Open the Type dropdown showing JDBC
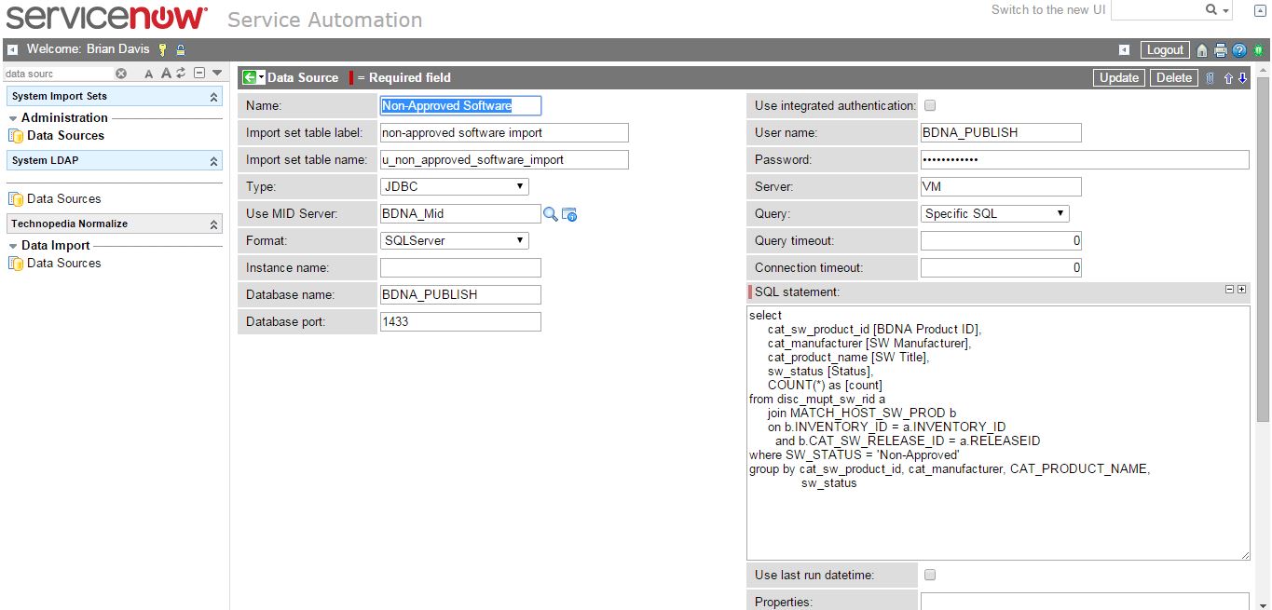The height and width of the screenshot is (610, 1272). coord(454,187)
